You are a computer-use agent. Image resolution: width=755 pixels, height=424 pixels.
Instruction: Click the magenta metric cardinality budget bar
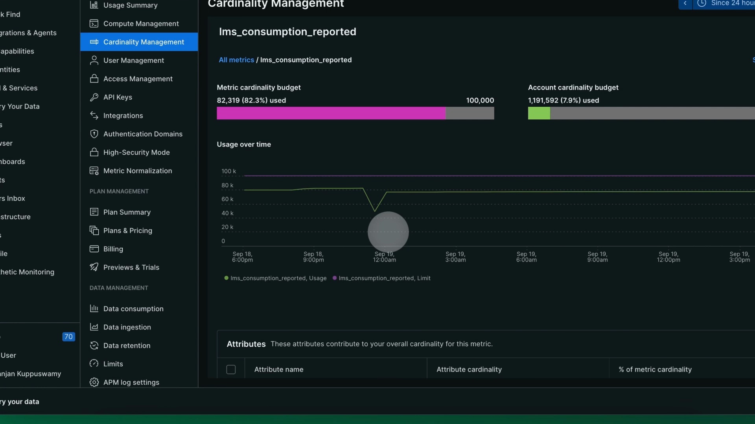(x=331, y=113)
